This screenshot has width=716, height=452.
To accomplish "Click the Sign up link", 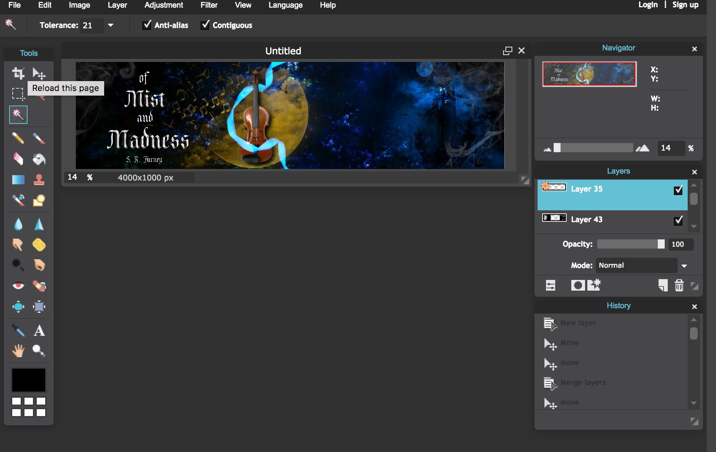I will pos(685,5).
